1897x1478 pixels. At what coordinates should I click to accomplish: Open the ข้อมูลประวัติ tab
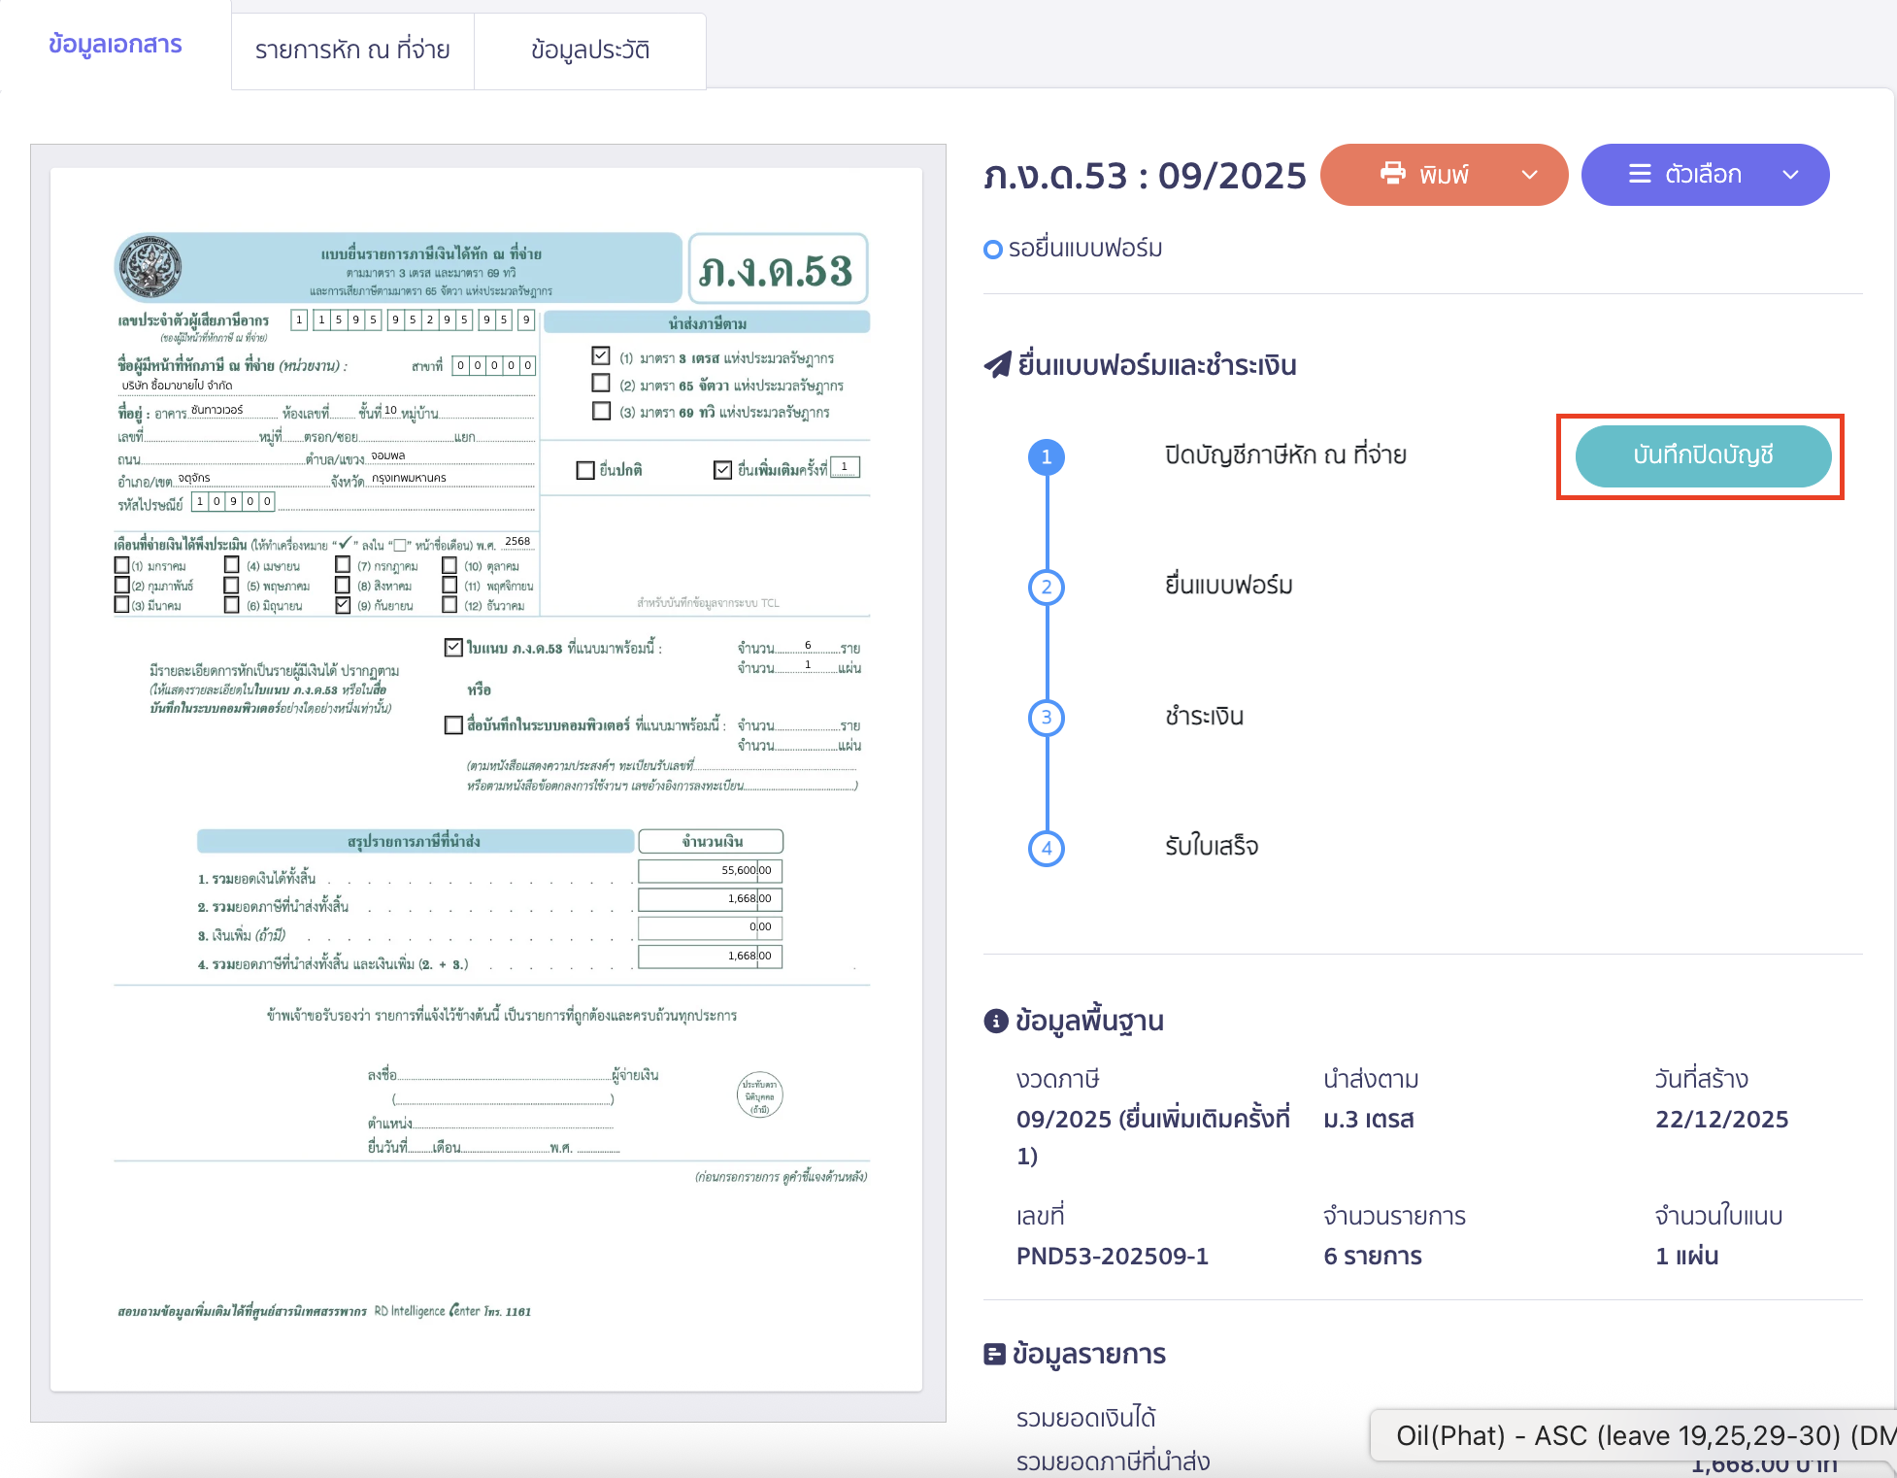(590, 50)
